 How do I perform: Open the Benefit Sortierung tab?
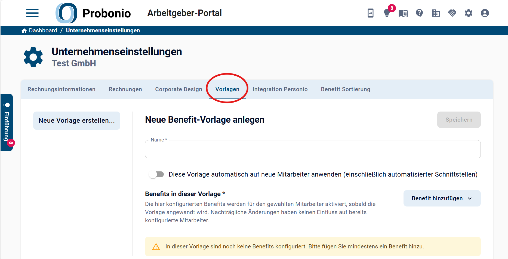(346, 89)
